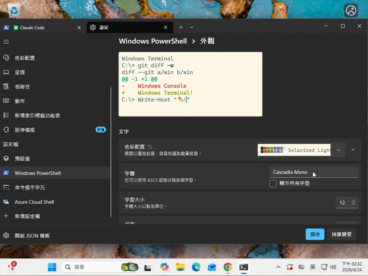Click the 儲存 button
The height and width of the screenshot is (276, 368).
pyautogui.click(x=315, y=234)
